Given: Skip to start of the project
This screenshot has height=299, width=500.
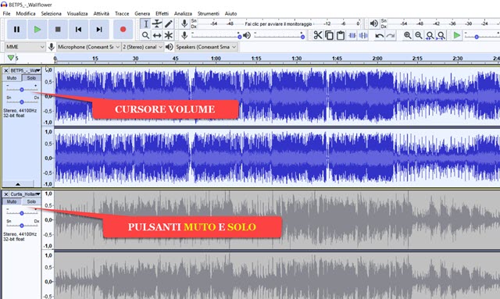Looking at the screenshot, I should tap(78, 30).
